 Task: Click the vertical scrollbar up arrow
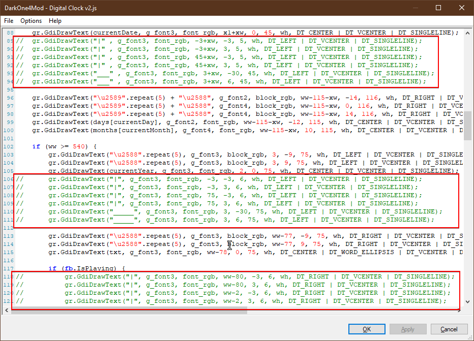pos(467,32)
